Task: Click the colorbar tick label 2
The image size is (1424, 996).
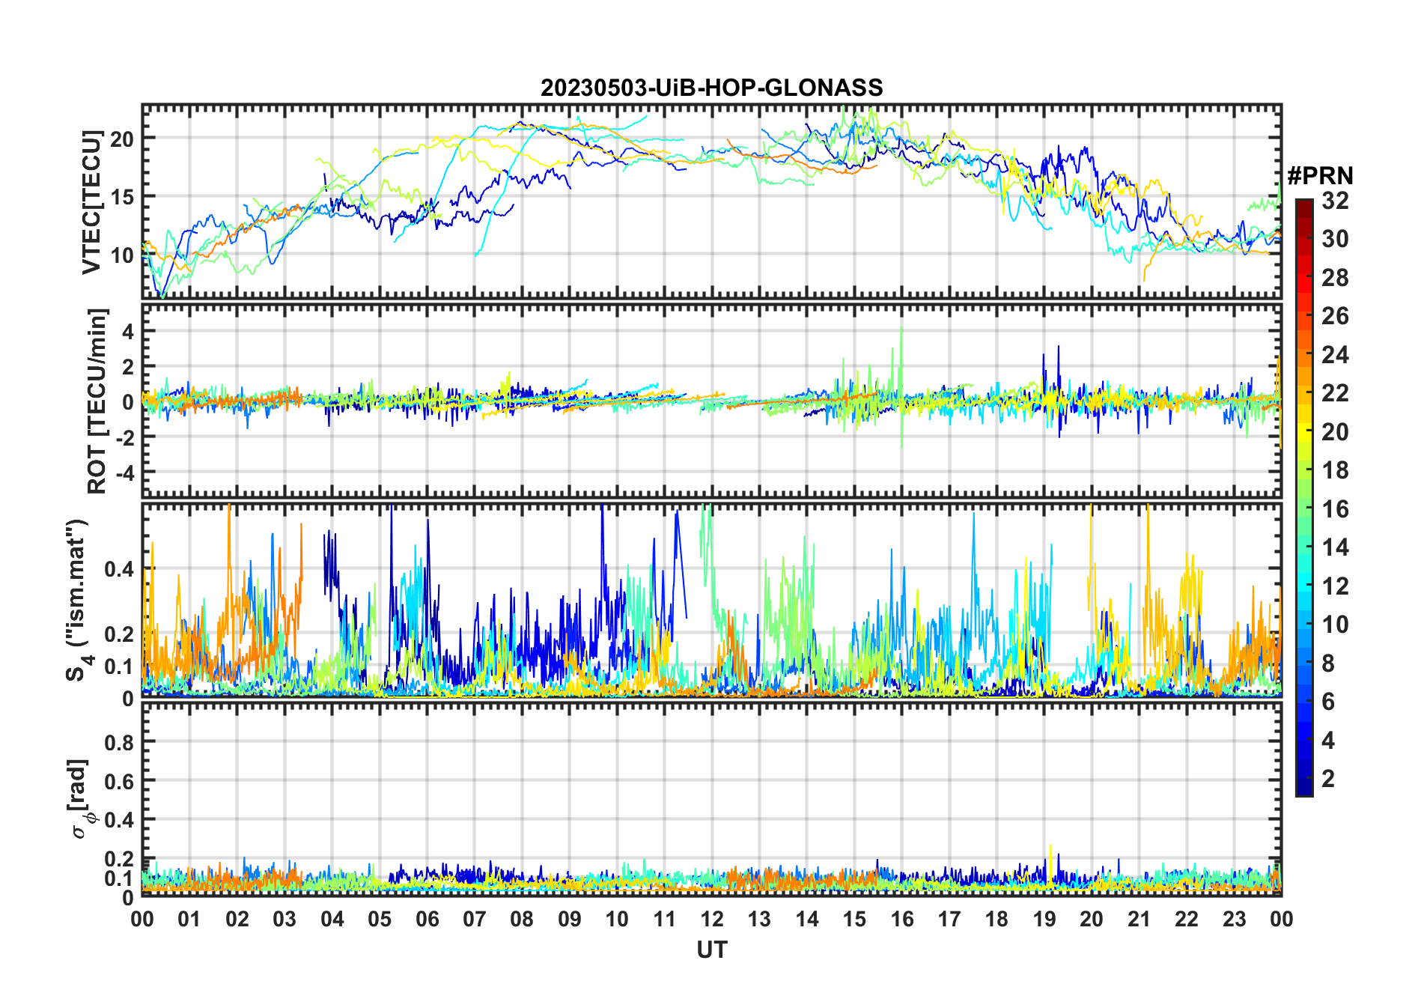Action: 1328,779
